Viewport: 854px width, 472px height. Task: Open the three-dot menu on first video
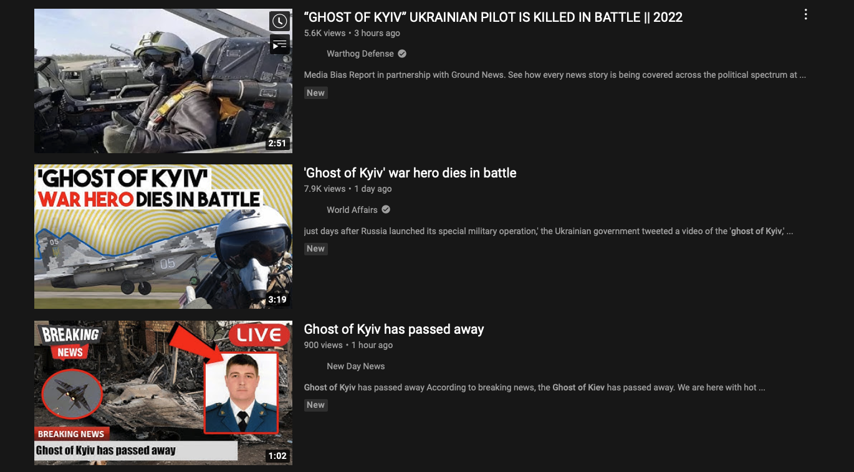point(805,15)
